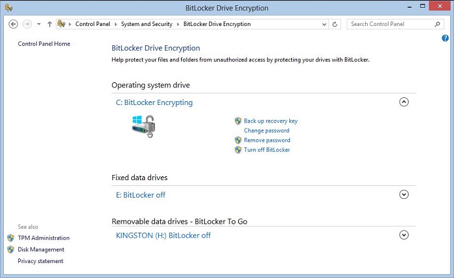The image size is (454, 278).
Task: Collapse the C: drive section
Action: tap(404, 102)
